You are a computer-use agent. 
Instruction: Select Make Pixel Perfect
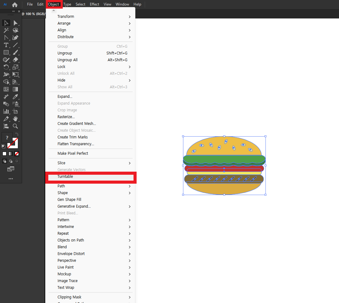(x=90, y=153)
